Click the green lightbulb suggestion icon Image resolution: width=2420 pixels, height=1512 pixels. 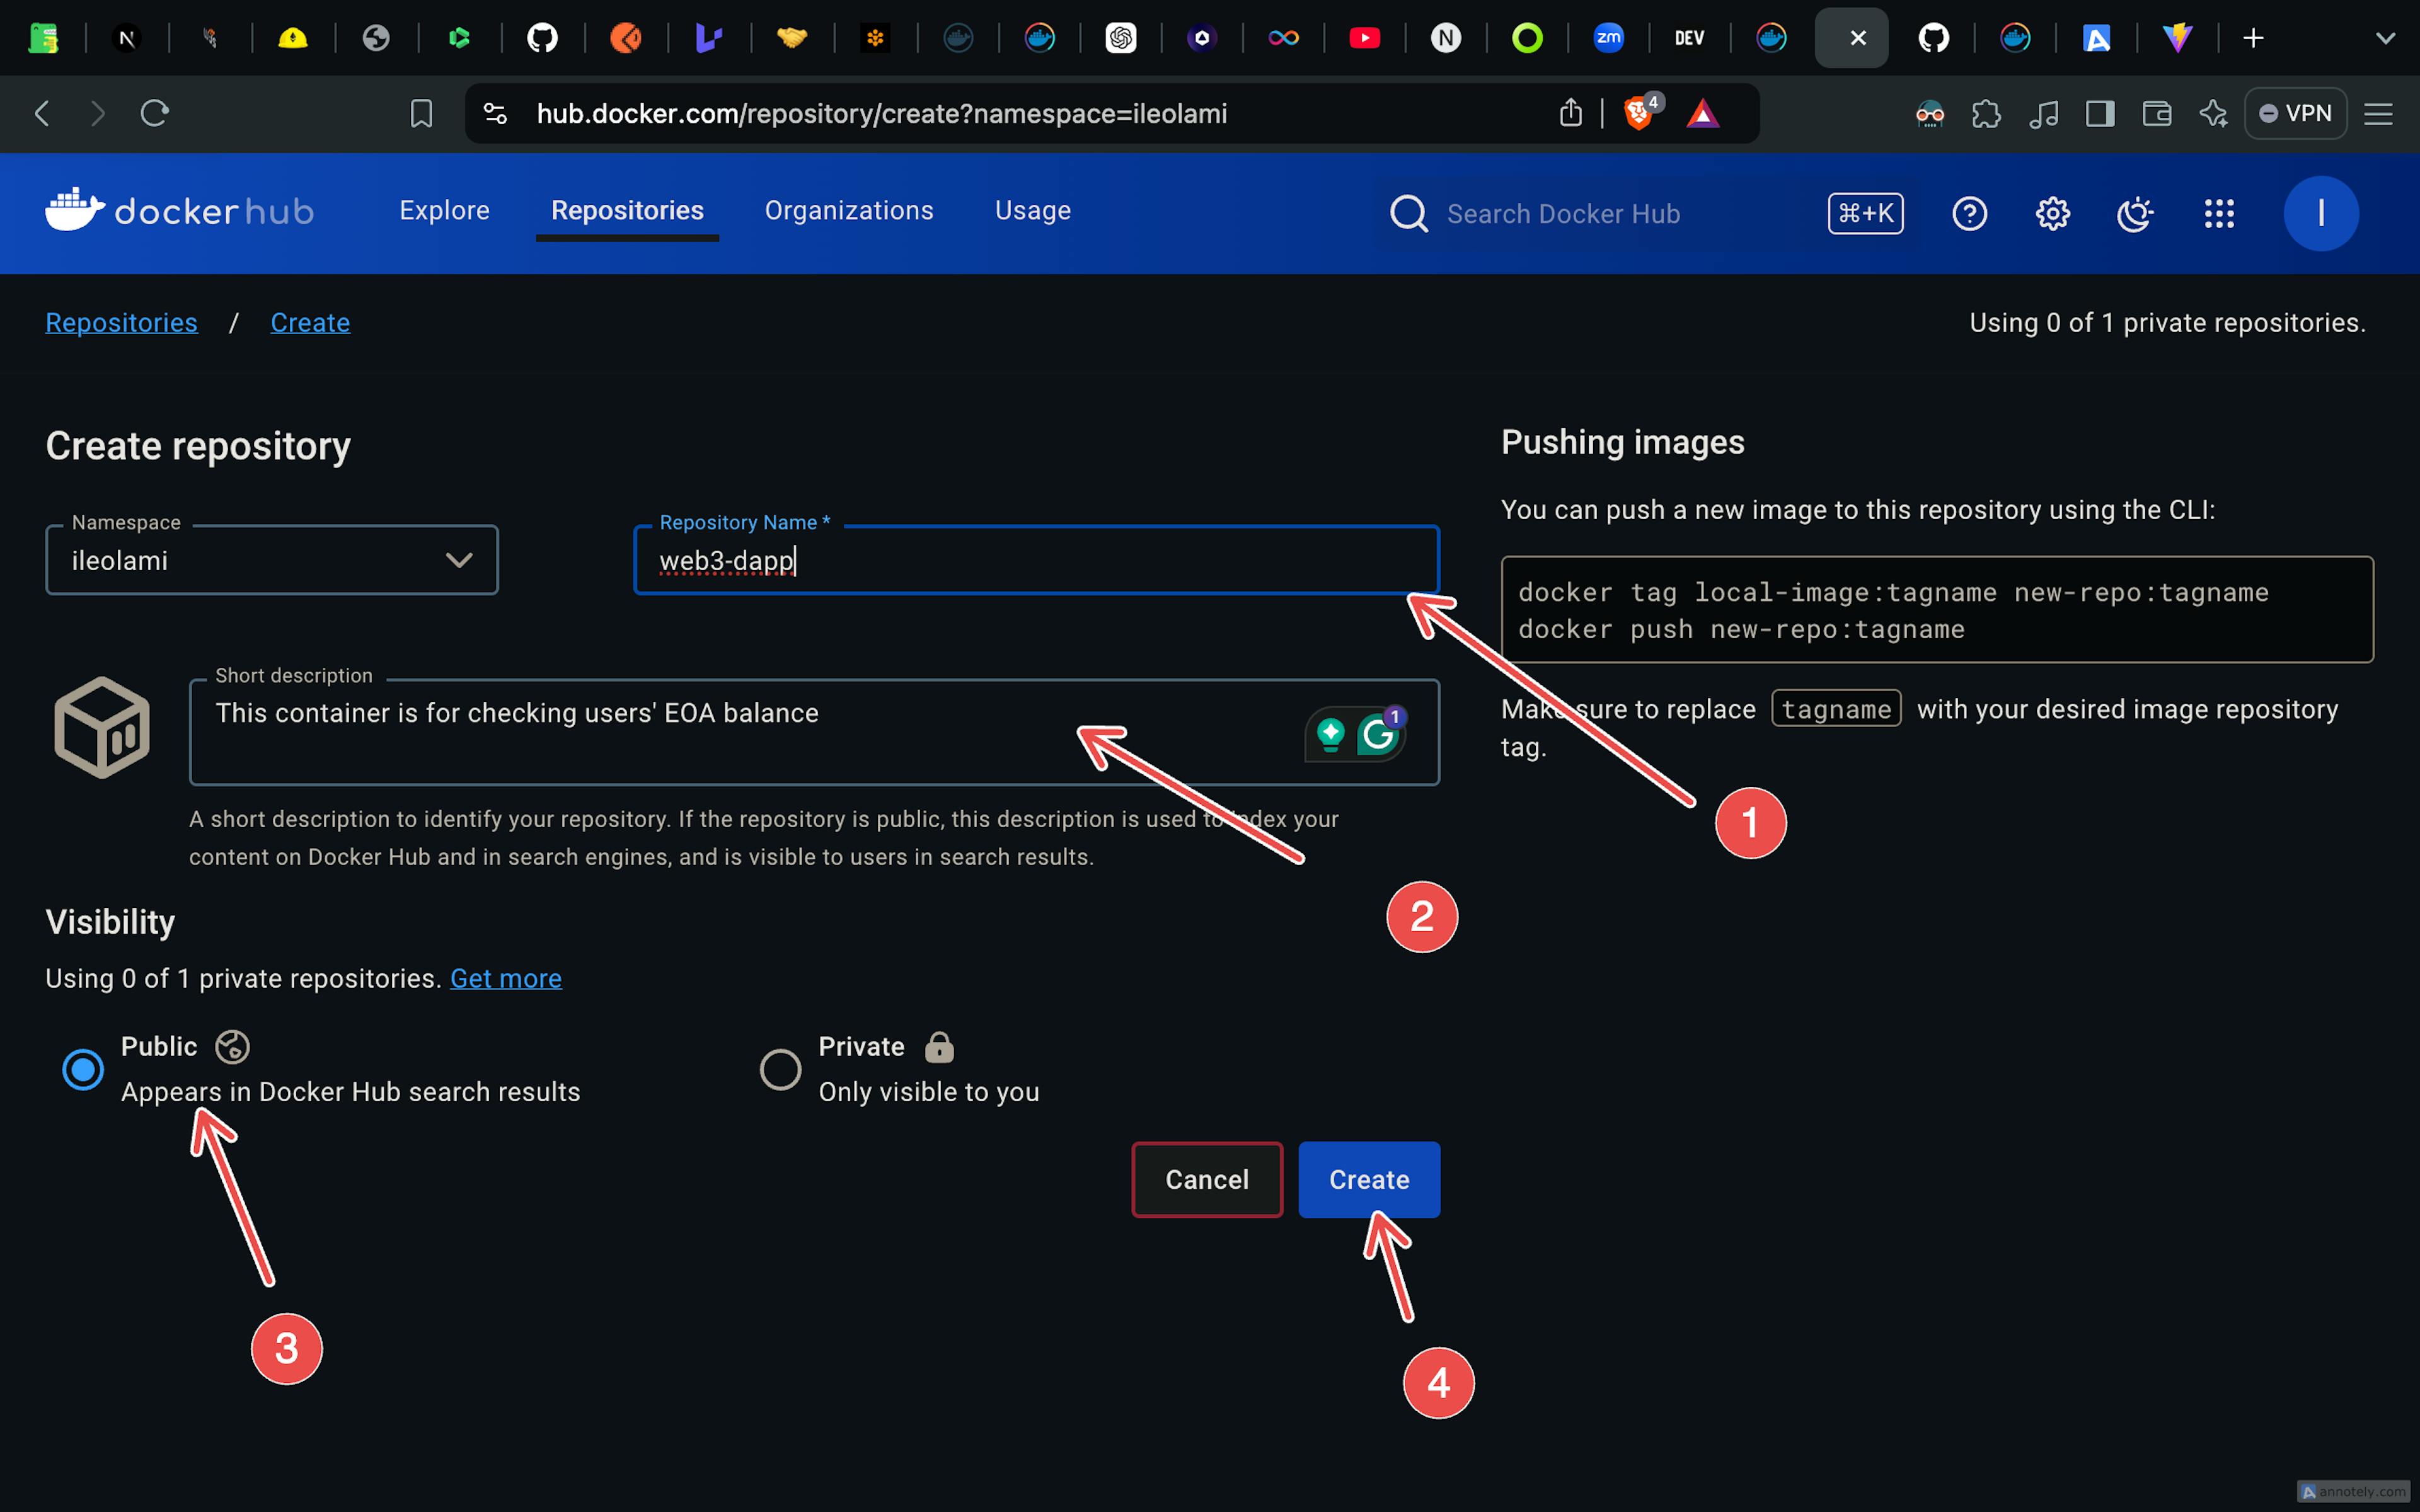1330,735
